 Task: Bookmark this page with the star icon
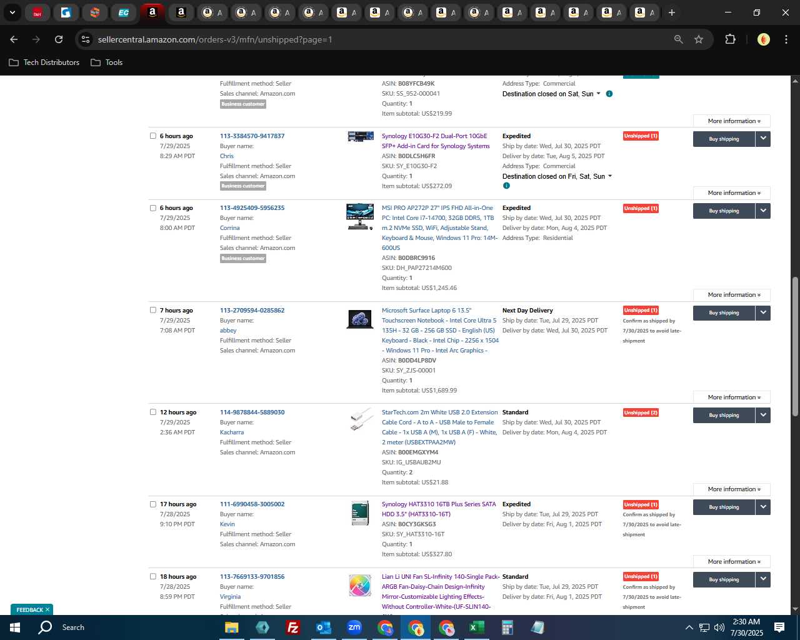click(x=699, y=39)
